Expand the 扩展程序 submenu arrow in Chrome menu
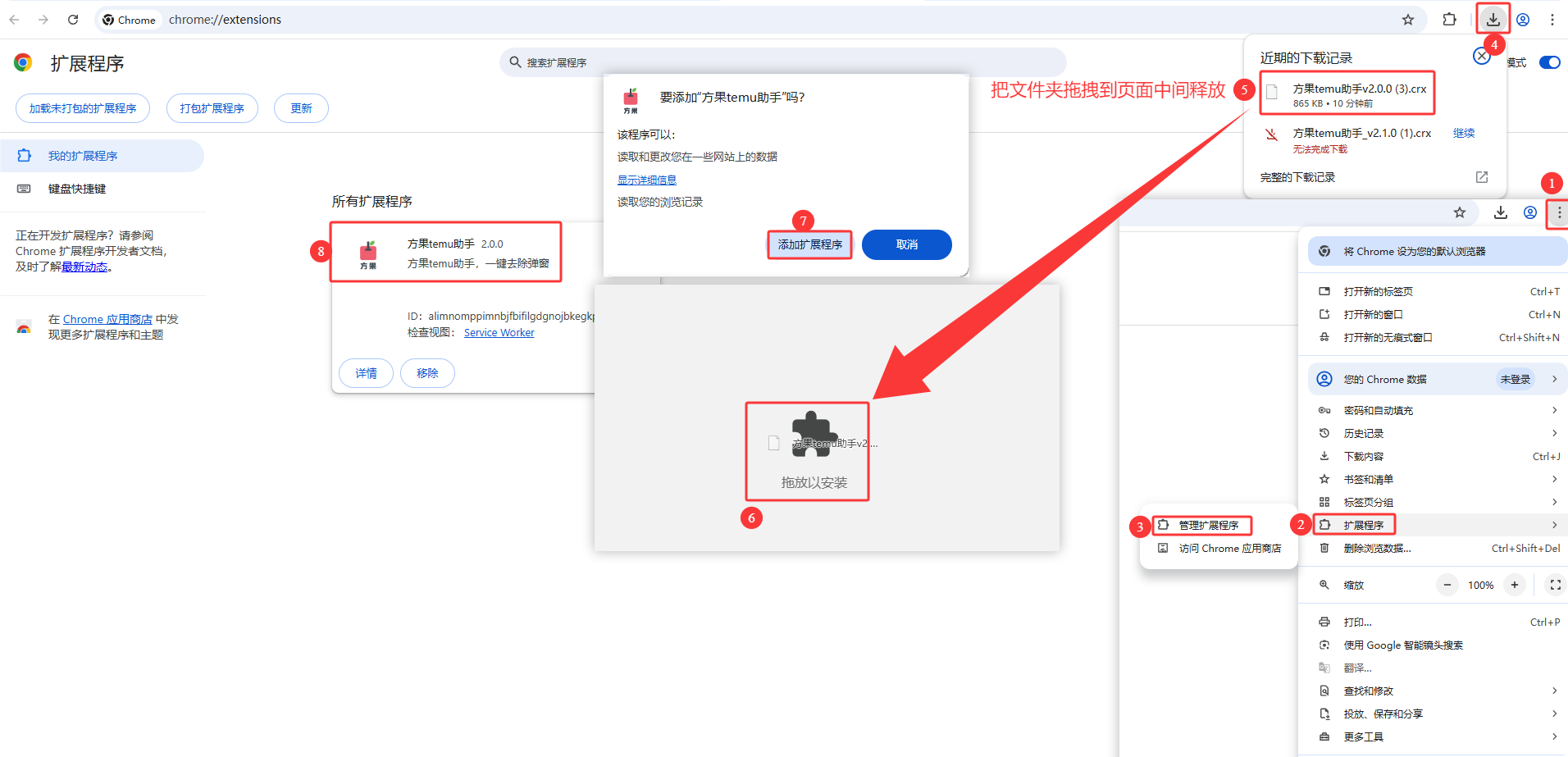The image size is (1568, 757). (1554, 525)
